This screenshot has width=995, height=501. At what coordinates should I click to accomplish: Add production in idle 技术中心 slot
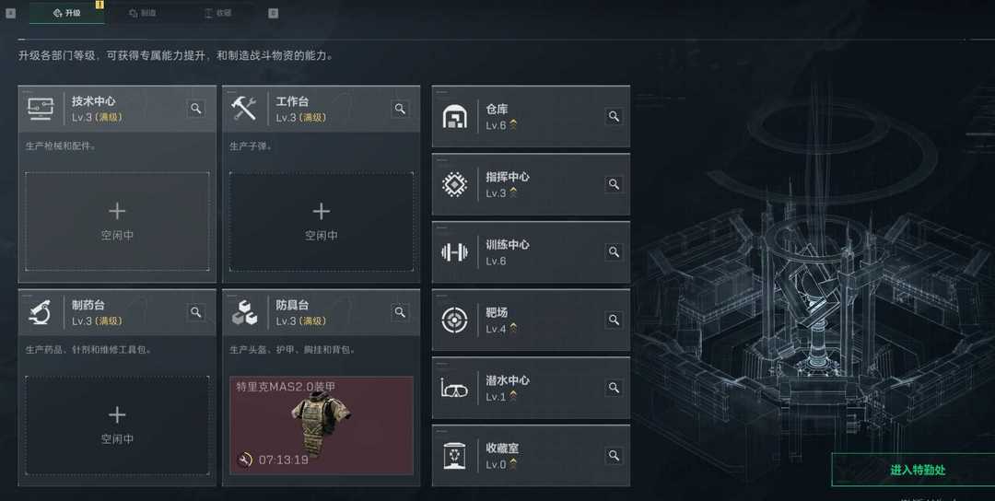click(x=117, y=221)
